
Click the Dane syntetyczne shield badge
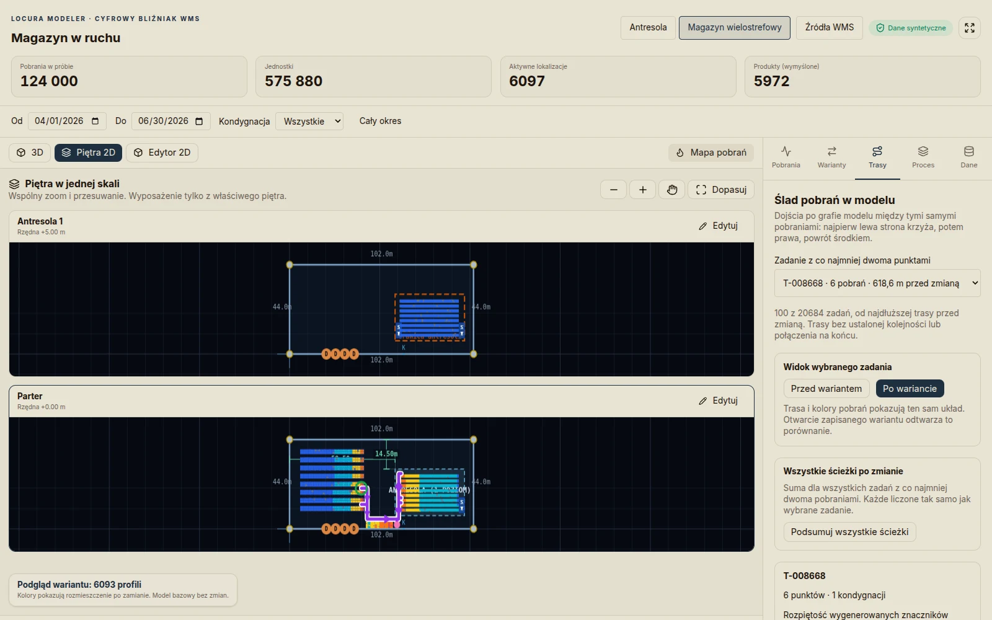coord(910,28)
